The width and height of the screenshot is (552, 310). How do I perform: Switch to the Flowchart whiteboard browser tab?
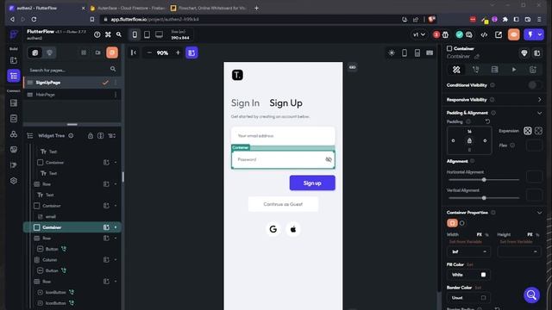click(x=209, y=8)
